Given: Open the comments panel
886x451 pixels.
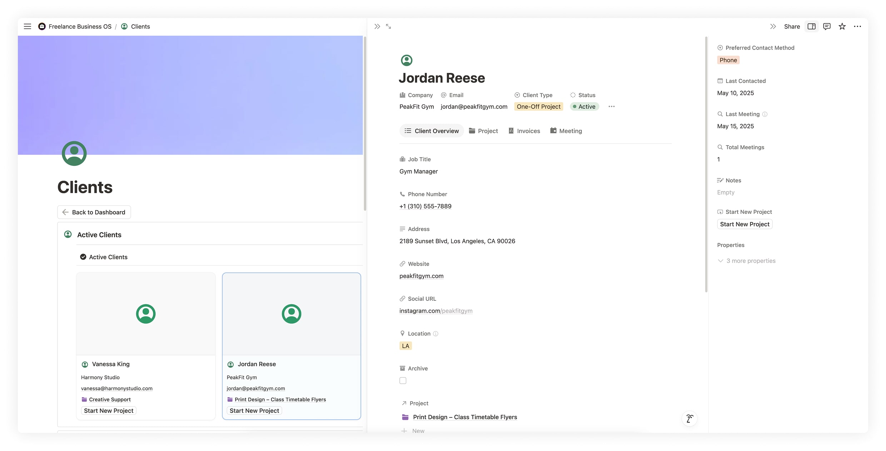Looking at the screenshot, I should tap(827, 26).
